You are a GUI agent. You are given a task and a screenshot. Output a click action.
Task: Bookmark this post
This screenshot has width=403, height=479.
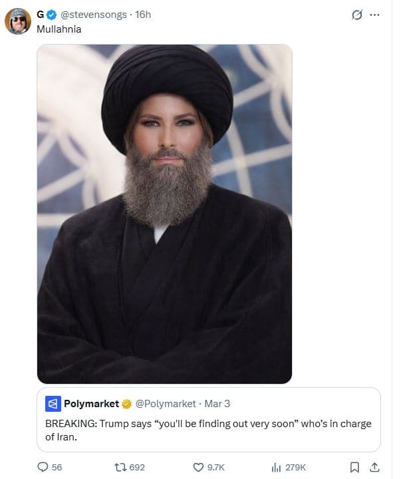click(x=354, y=467)
